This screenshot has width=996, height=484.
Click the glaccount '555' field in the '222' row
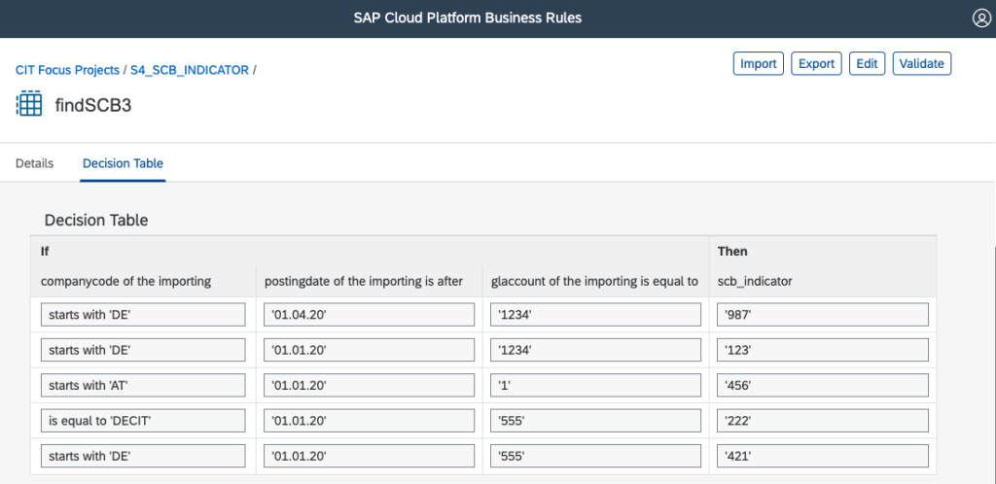[x=596, y=421]
